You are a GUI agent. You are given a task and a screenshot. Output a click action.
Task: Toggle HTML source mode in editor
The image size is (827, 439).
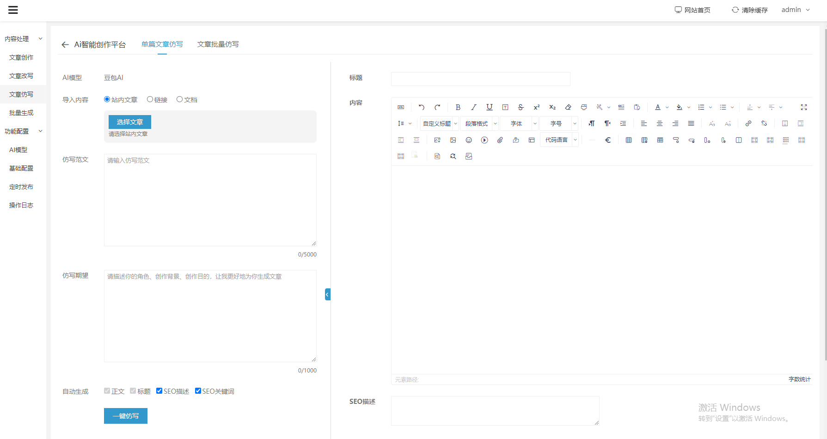coord(401,107)
